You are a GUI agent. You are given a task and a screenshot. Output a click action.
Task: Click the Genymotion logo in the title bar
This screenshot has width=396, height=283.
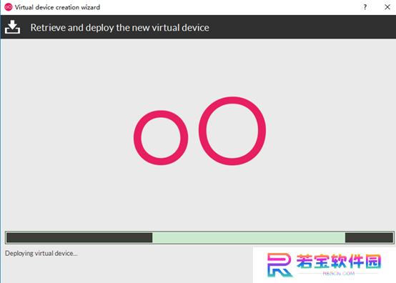pos(9,7)
